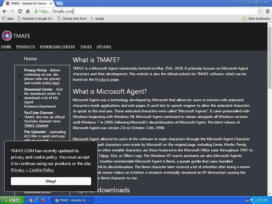Image resolution: width=272 pixels, height=204 pixels.
Task: Open a new tab with the new tab button
Action: (59, 3)
